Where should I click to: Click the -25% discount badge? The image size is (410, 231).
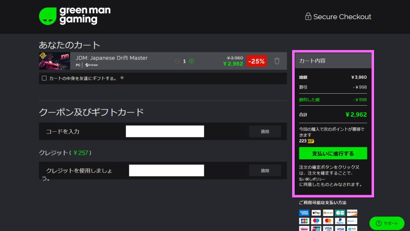[257, 61]
